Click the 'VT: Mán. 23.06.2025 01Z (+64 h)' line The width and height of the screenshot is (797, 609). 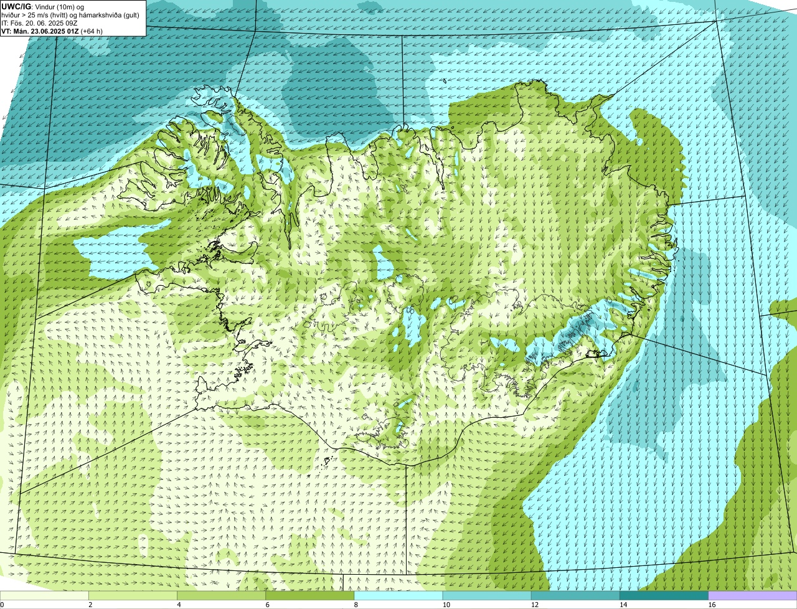[52, 31]
